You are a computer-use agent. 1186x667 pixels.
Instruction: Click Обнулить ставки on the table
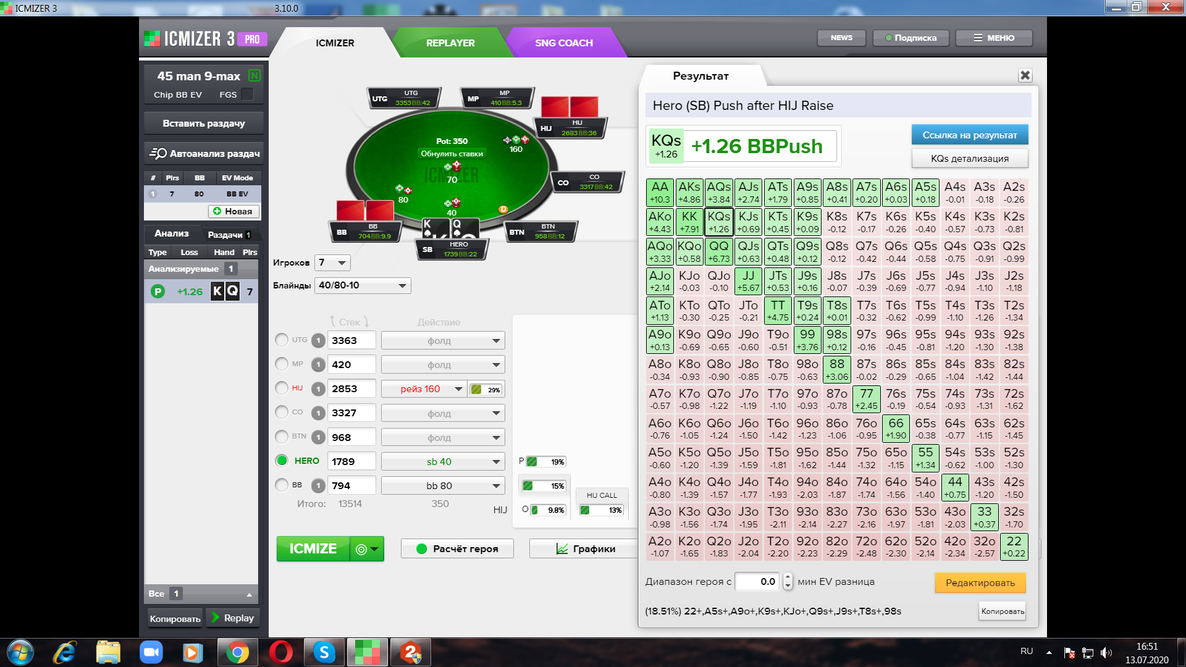click(452, 153)
